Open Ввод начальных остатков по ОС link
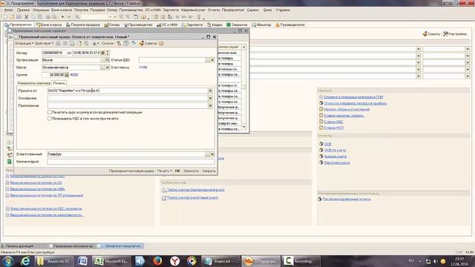Viewport: 475px width, 267px height. pos(36,182)
